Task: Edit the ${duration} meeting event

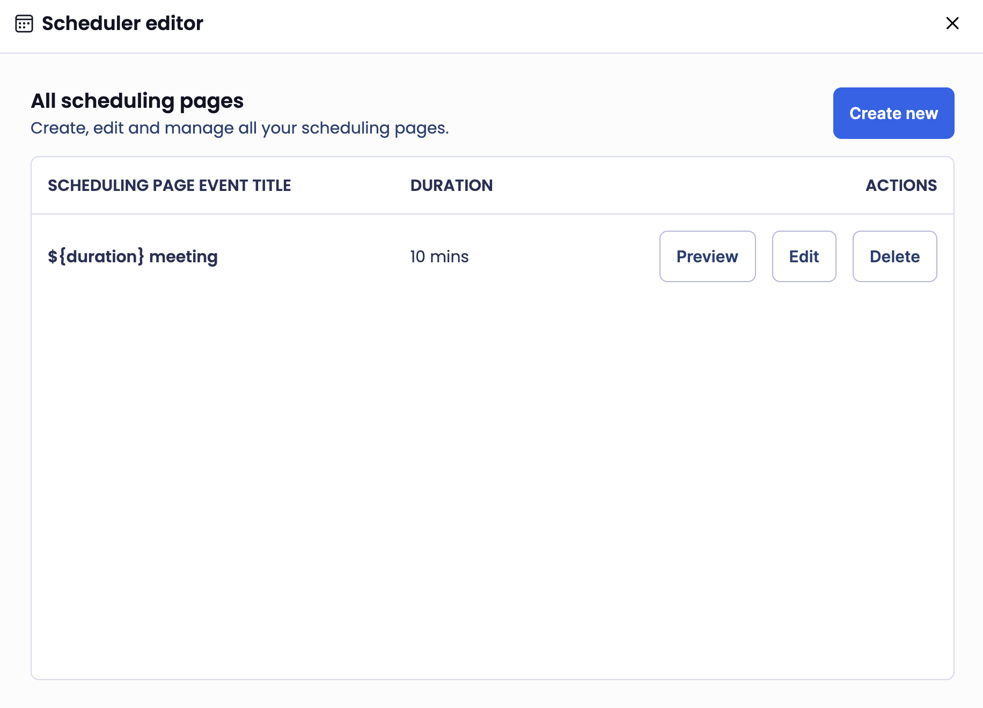Action: click(x=804, y=256)
